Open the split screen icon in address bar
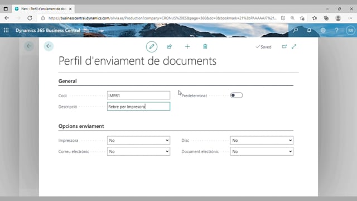The width and height of the screenshot is (357, 201). point(283,18)
